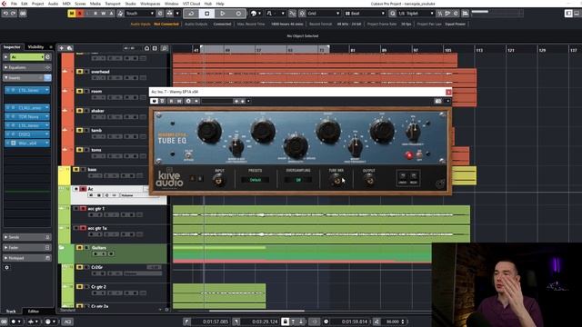The image size is (582, 327).
Task: Open the DSEQ insert slot
Action: (27, 134)
